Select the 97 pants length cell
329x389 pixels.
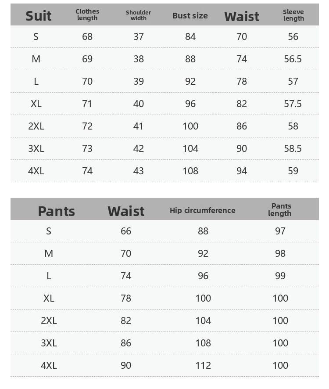pos(280,231)
